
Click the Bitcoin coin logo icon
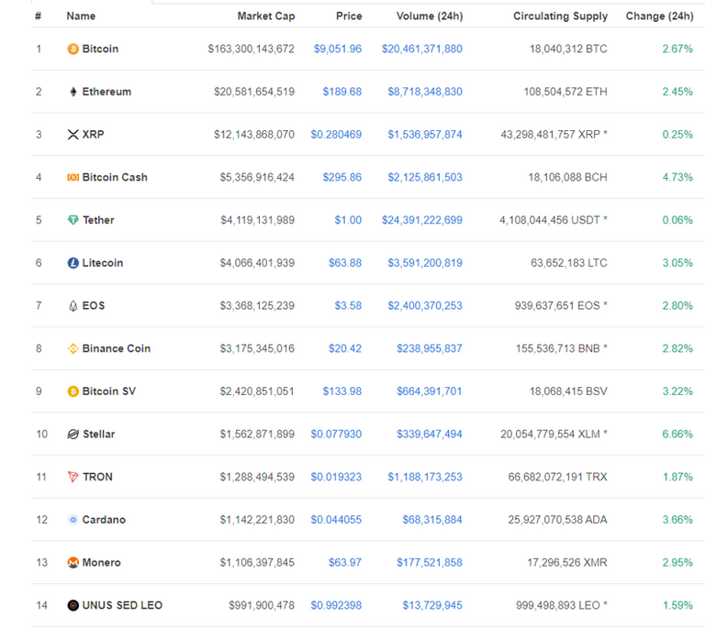click(x=73, y=49)
